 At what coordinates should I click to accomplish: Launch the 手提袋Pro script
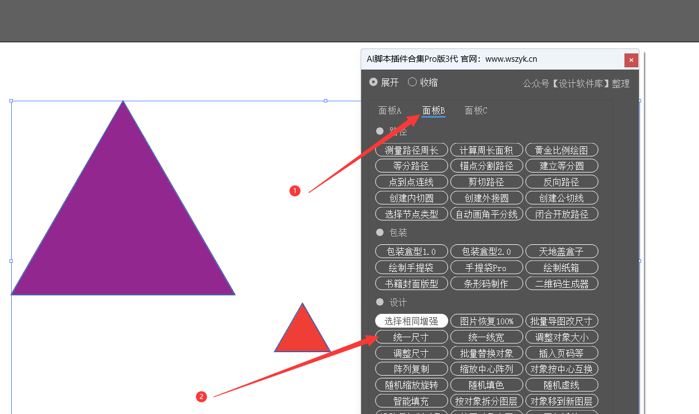coord(486,268)
